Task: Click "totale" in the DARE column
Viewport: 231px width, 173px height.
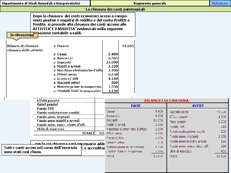Action: tap(110, 156)
